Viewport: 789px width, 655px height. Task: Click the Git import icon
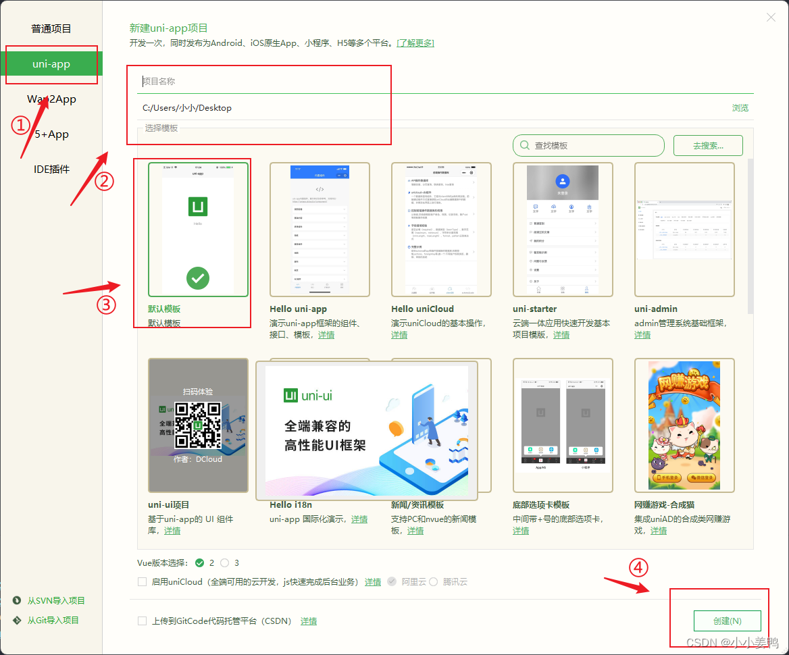pyautogui.click(x=17, y=620)
